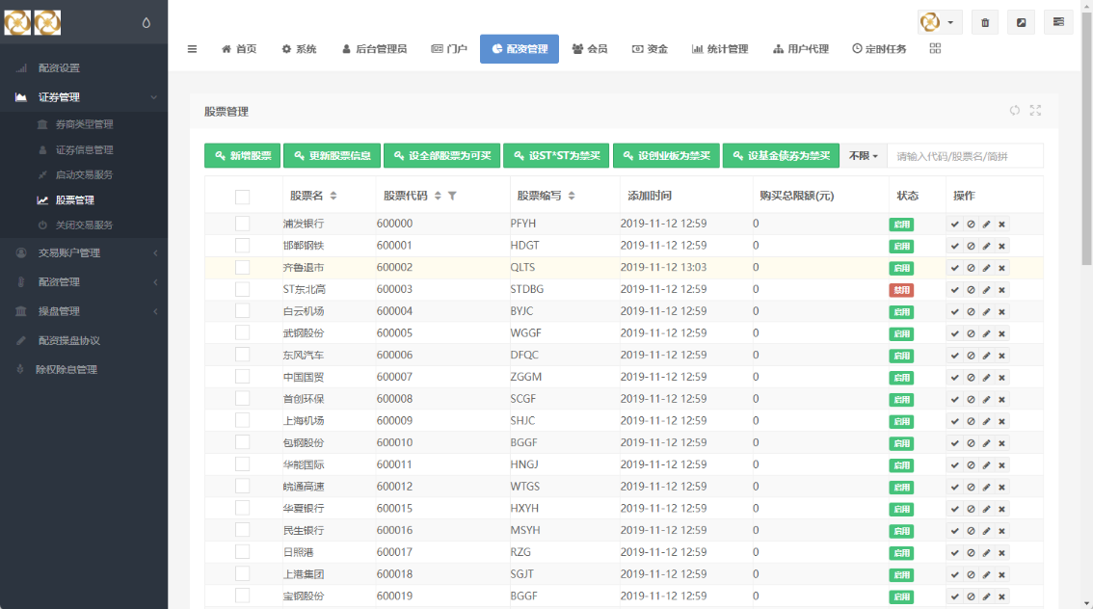The width and height of the screenshot is (1093, 609).
Task: Click the enable checkmark for 包钢股份
Action: click(x=955, y=443)
